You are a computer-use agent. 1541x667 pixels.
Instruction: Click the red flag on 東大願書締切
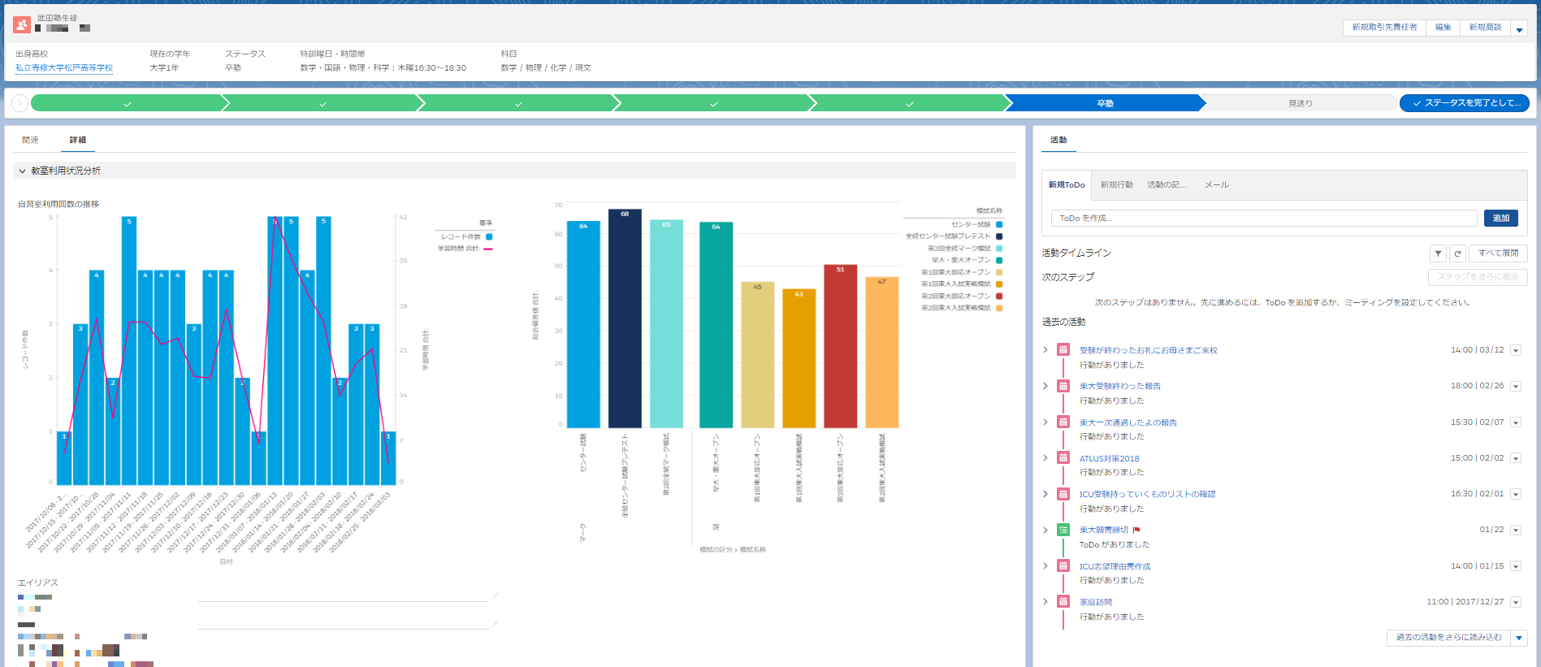(1136, 531)
